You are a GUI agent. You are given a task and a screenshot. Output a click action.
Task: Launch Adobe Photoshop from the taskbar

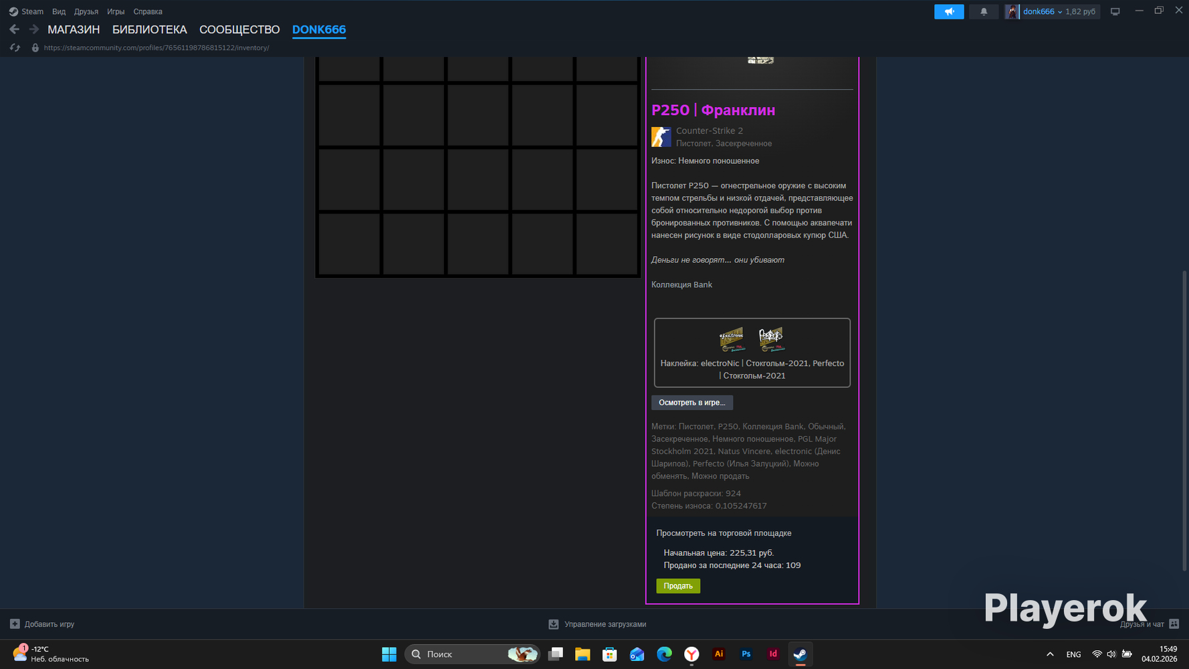tap(746, 654)
